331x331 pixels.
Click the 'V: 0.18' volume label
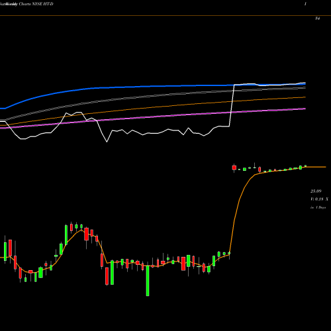pos(317,199)
